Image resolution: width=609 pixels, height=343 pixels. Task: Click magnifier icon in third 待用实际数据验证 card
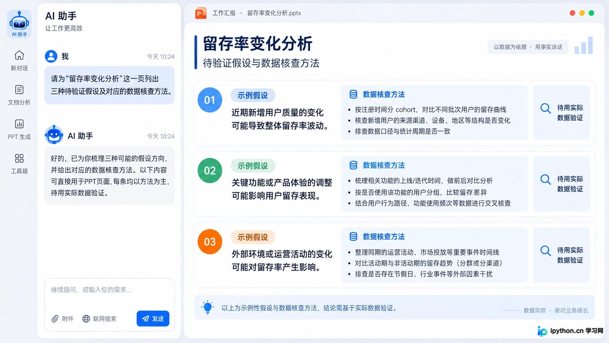pyautogui.click(x=546, y=251)
